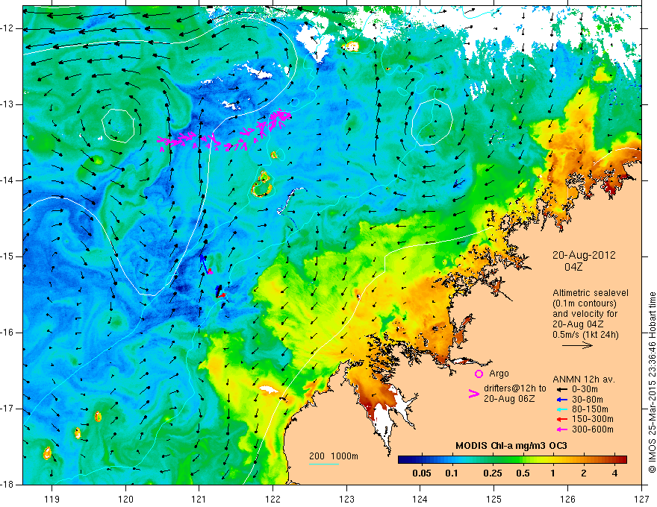Viewport: 657px width, 507px height.
Task: Click the '150-300m' depth label
Action: point(592,420)
